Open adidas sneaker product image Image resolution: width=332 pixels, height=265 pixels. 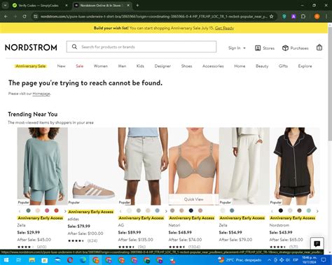coord(93,166)
